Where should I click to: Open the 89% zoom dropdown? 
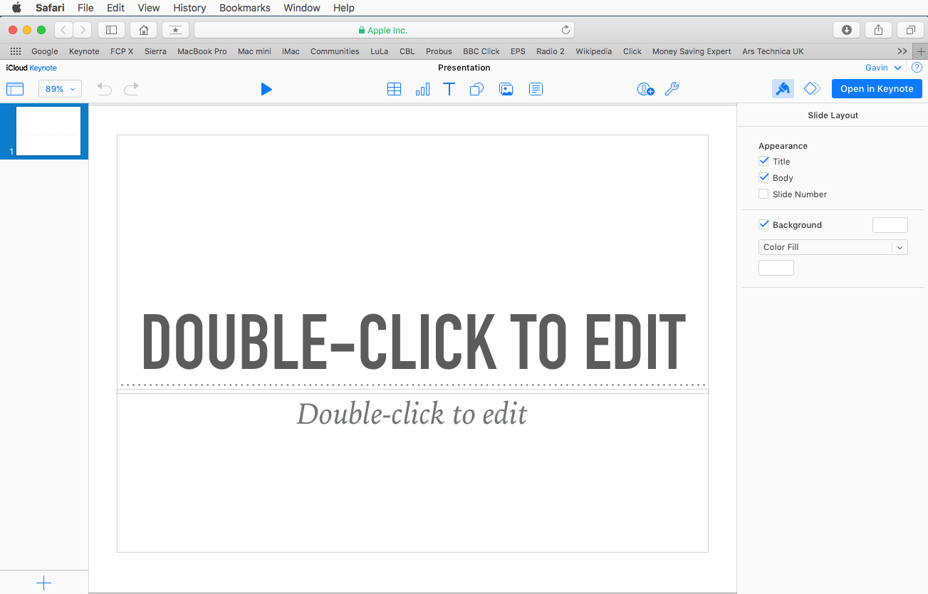click(60, 89)
